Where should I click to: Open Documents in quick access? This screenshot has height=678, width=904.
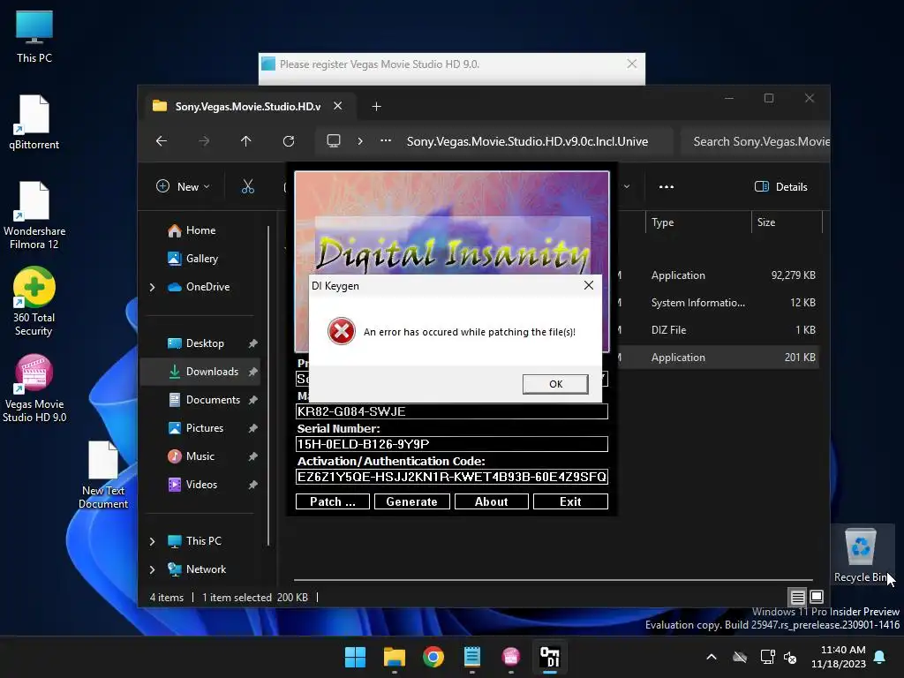coord(213,400)
